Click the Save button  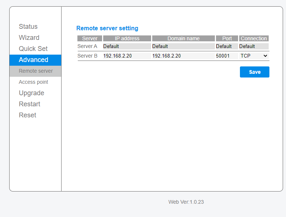click(254, 72)
